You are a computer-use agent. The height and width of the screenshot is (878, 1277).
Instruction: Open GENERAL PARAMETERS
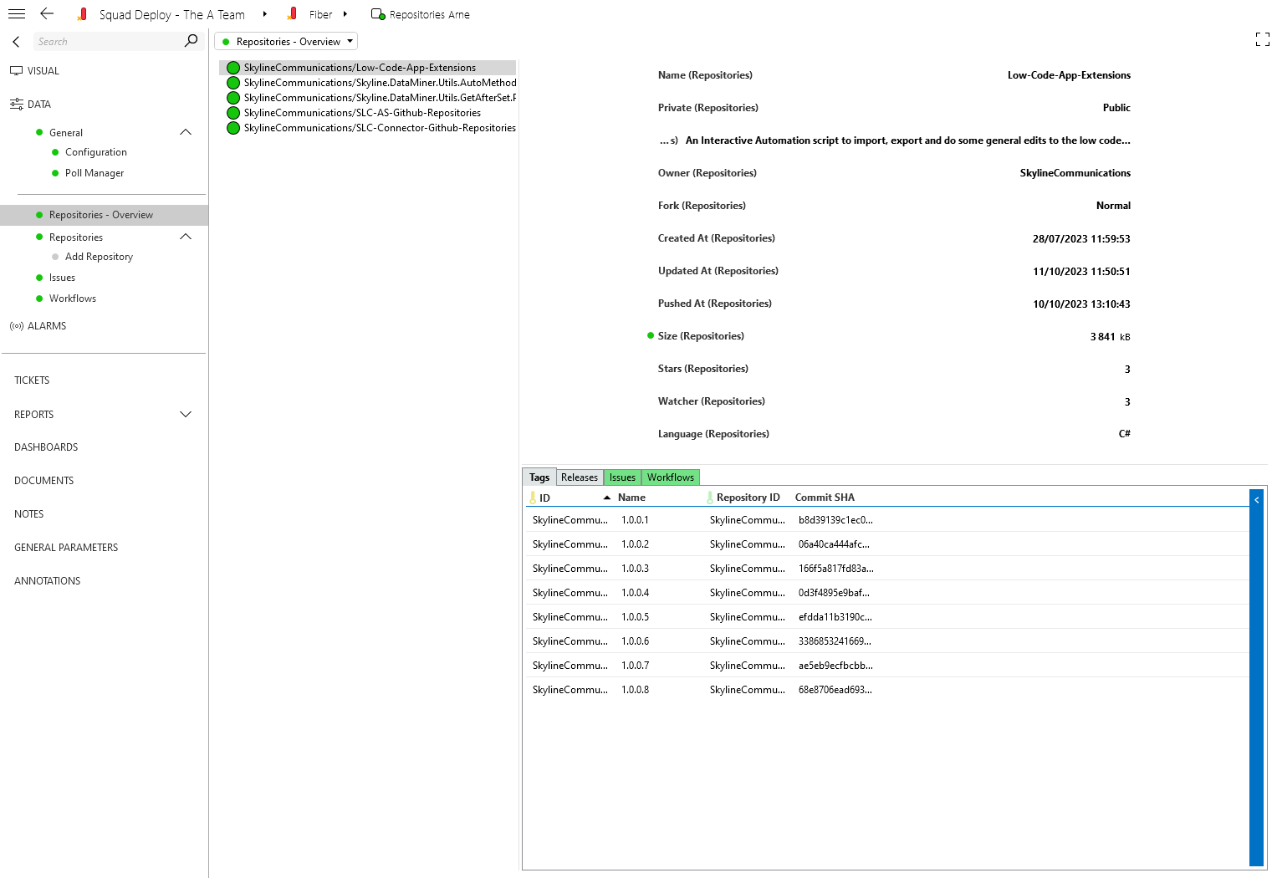(x=66, y=548)
